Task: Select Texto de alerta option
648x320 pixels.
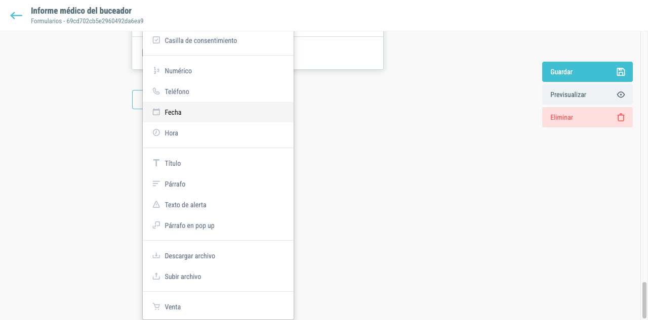Action: (x=218, y=205)
